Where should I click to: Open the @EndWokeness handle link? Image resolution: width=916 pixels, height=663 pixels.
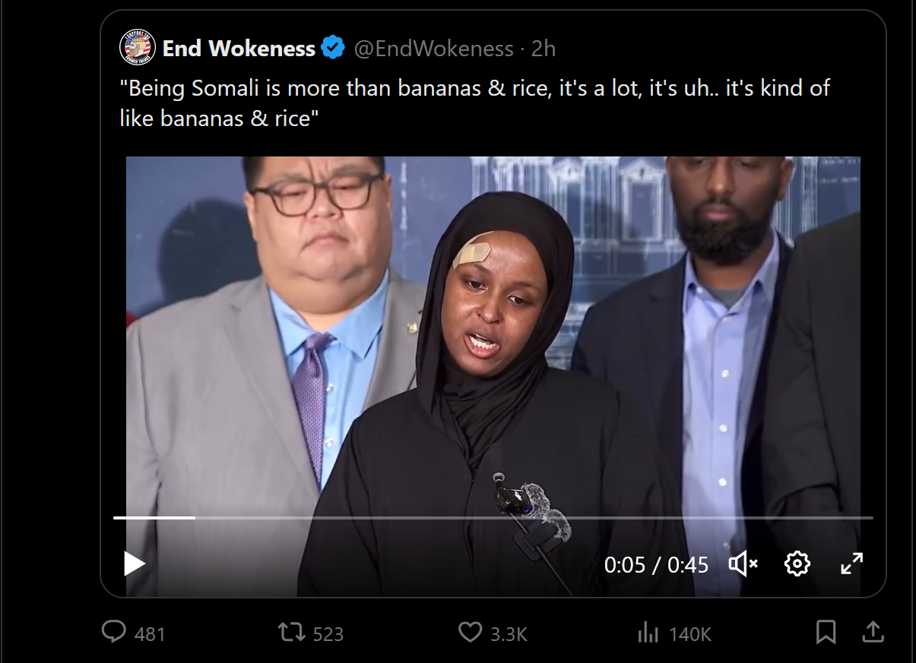click(x=433, y=49)
